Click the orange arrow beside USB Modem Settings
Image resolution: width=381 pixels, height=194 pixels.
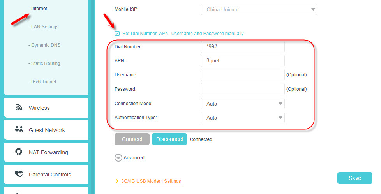pos(117,181)
